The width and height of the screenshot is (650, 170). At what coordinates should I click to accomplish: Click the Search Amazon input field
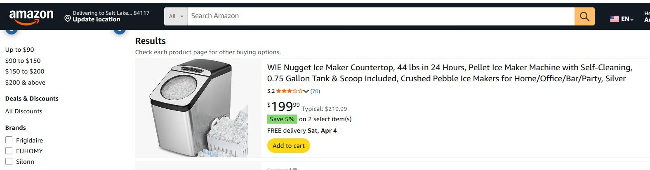point(379,16)
